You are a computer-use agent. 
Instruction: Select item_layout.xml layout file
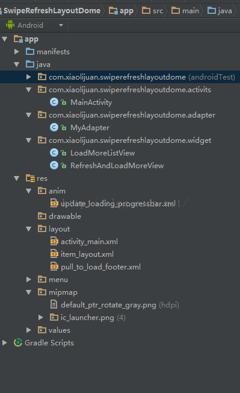(x=87, y=254)
